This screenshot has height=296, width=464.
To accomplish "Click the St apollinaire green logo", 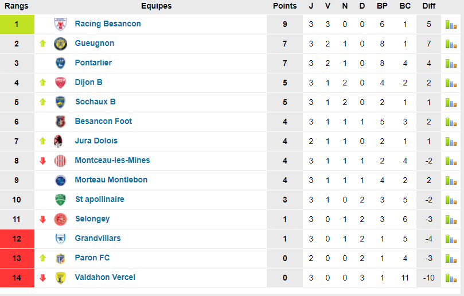I will click(60, 200).
